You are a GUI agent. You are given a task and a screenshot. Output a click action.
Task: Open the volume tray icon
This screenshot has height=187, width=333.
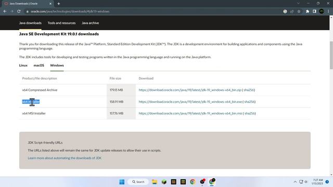tap(306, 182)
